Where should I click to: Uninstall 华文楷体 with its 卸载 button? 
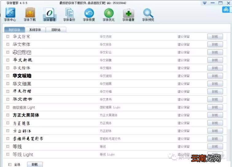pos(215,68)
